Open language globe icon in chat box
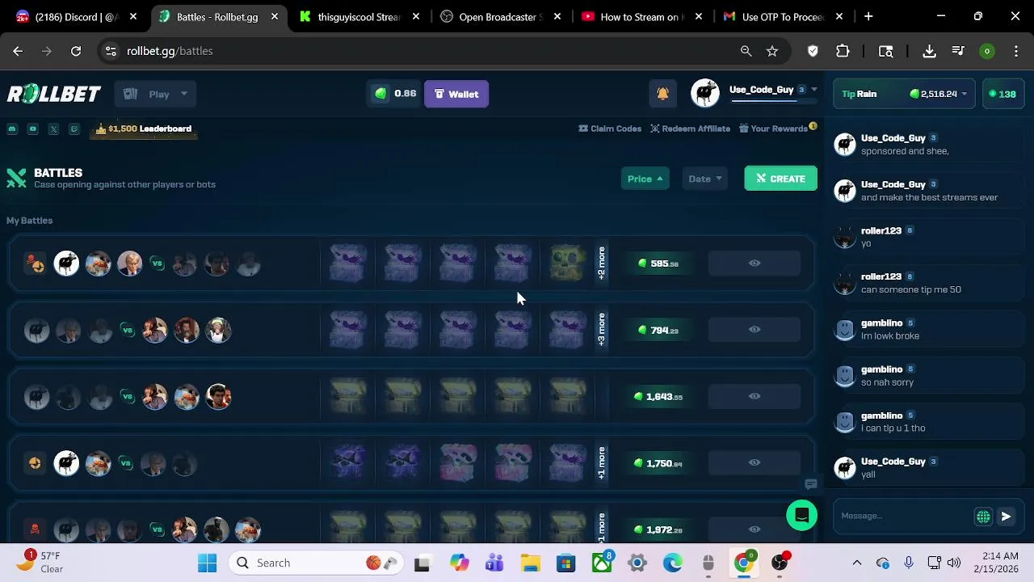 point(983,517)
